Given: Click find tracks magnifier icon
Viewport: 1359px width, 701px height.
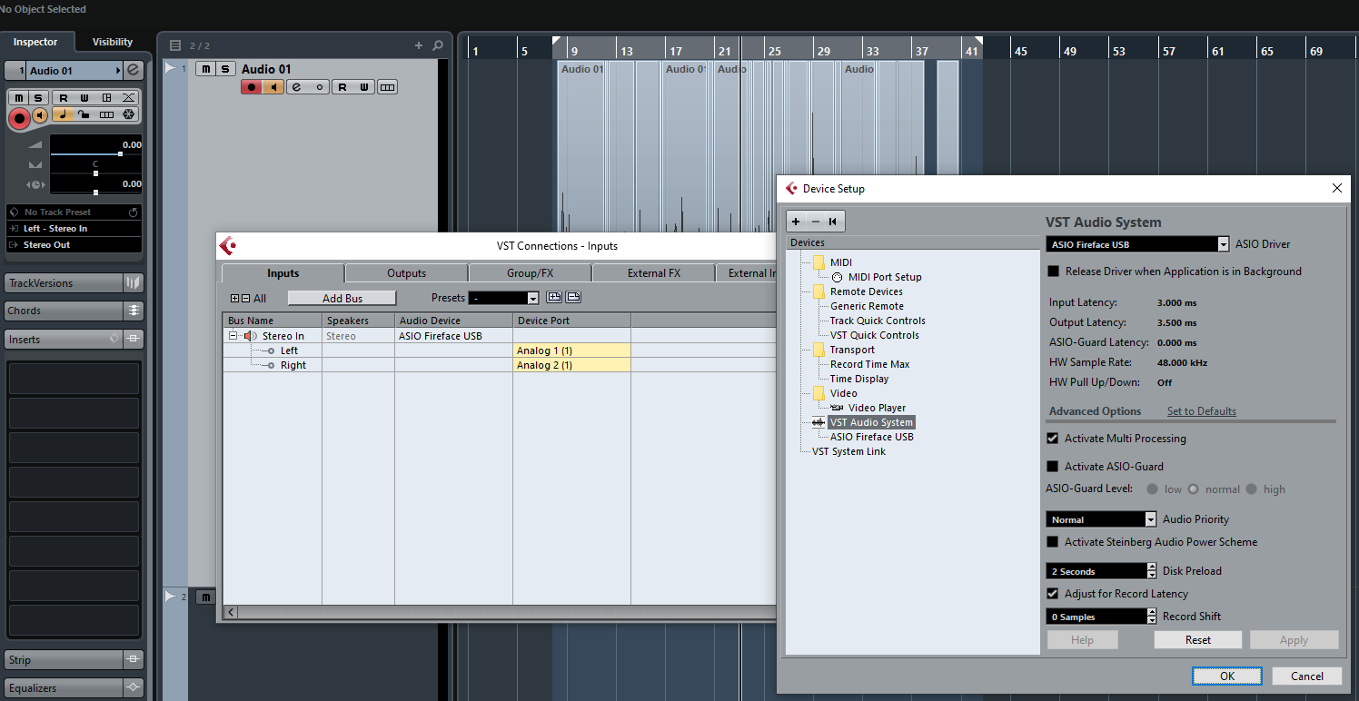Looking at the screenshot, I should coord(438,45).
